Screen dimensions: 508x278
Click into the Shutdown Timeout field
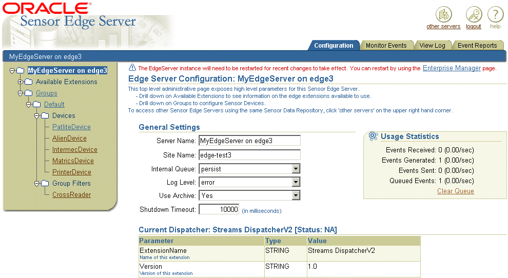point(219,209)
